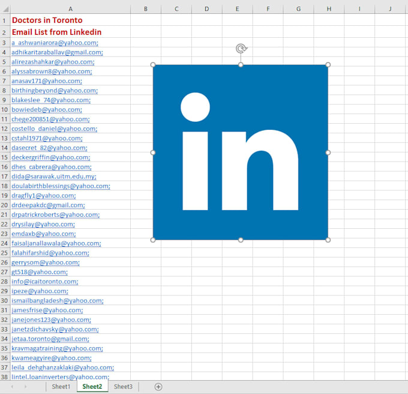Select the row 1 header
The height and width of the screenshot is (394, 408).
coord(4,20)
